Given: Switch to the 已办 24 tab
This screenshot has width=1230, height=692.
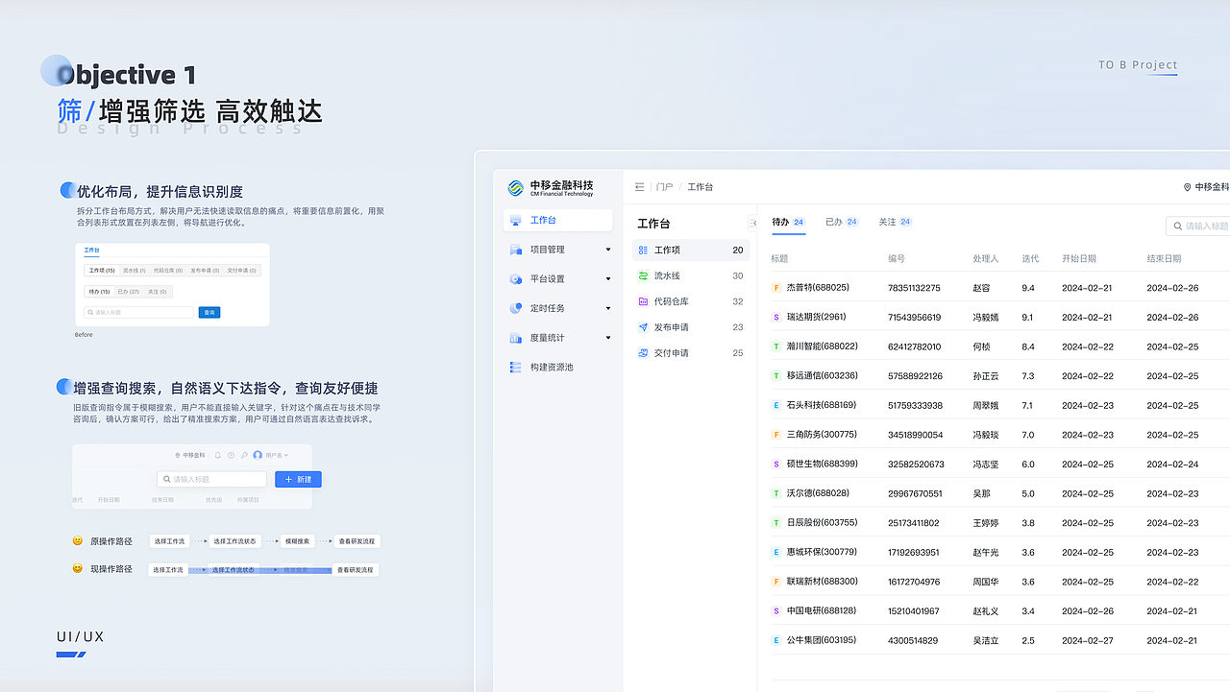Looking at the screenshot, I should click(842, 222).
